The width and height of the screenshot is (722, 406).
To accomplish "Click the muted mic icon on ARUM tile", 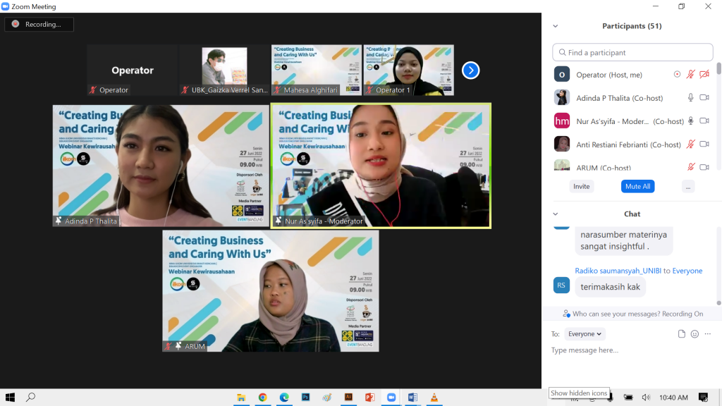I will [x=169, y=346].
